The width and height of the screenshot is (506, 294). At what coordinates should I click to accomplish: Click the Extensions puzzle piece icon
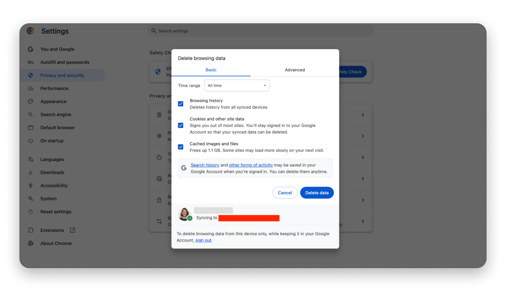30,230
